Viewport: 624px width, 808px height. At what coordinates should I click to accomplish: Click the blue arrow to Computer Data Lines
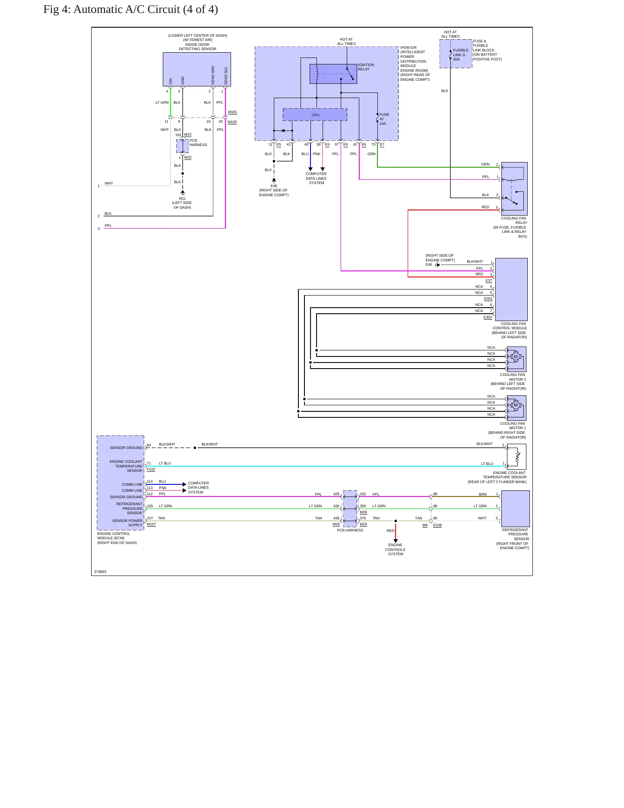[310, 169]
